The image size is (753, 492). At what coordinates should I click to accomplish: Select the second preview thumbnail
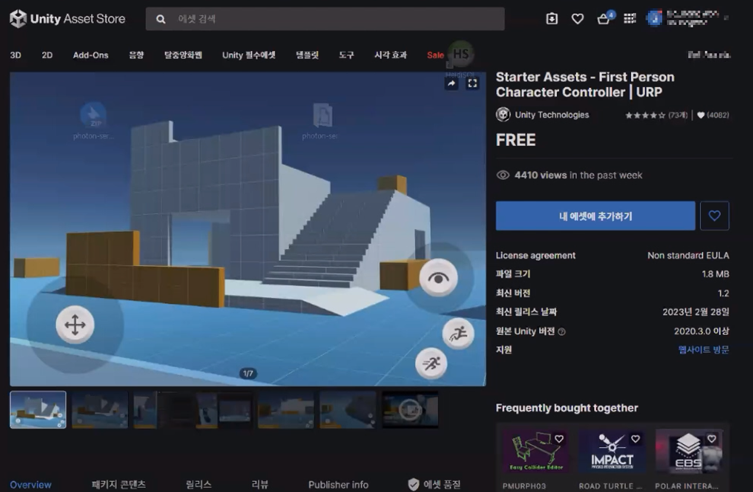[100, 410]
